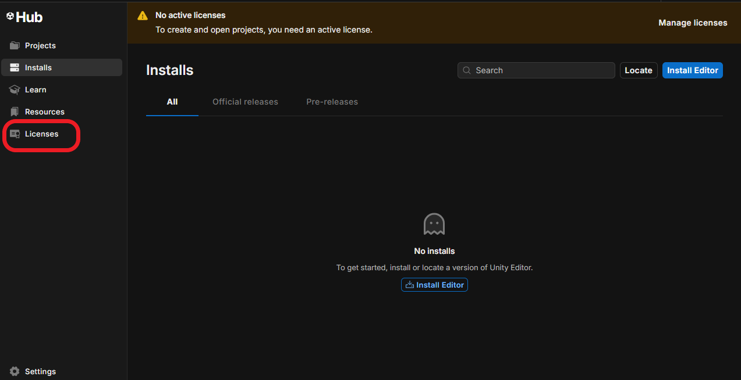Click the warning triangle icon in banner
Viewport: 741px width, 380px height.
point(143,16)
